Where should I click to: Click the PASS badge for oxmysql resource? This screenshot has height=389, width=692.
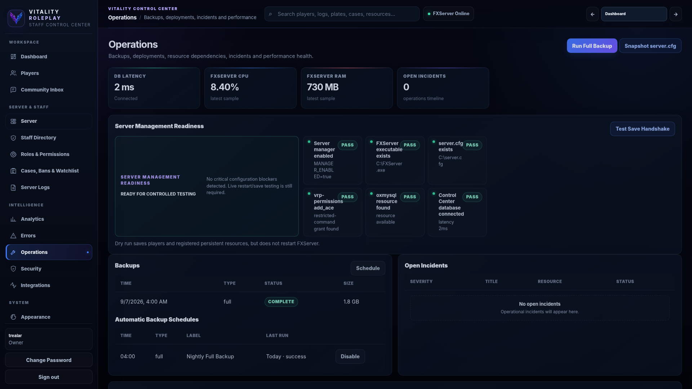click(410, 197)
